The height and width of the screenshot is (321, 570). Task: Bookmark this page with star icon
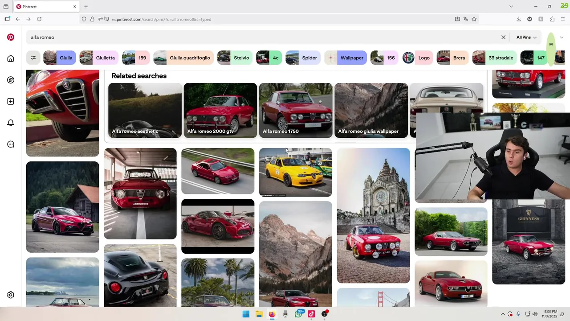[474, 19]
